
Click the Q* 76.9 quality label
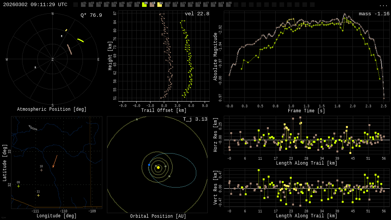91,15
